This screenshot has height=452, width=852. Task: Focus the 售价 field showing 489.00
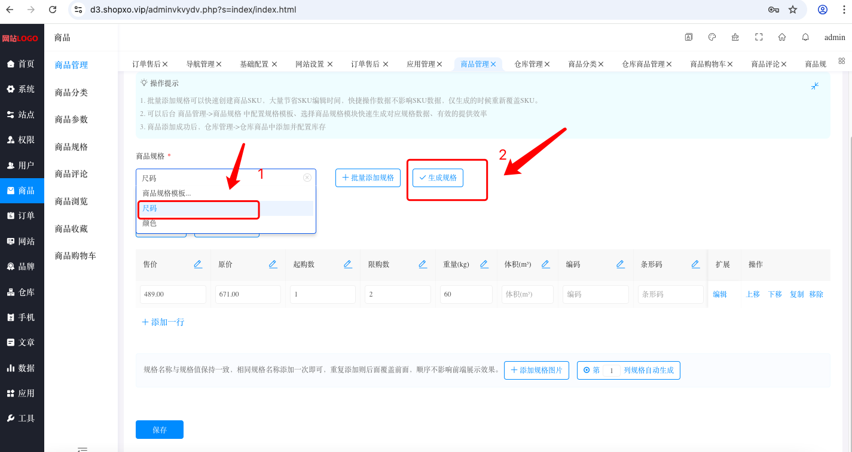pos(173,294)
